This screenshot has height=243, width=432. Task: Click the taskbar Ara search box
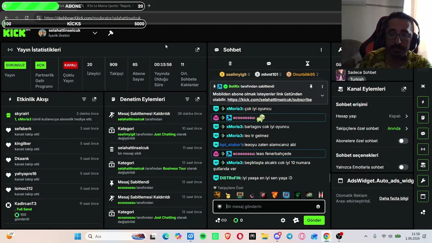116,237
